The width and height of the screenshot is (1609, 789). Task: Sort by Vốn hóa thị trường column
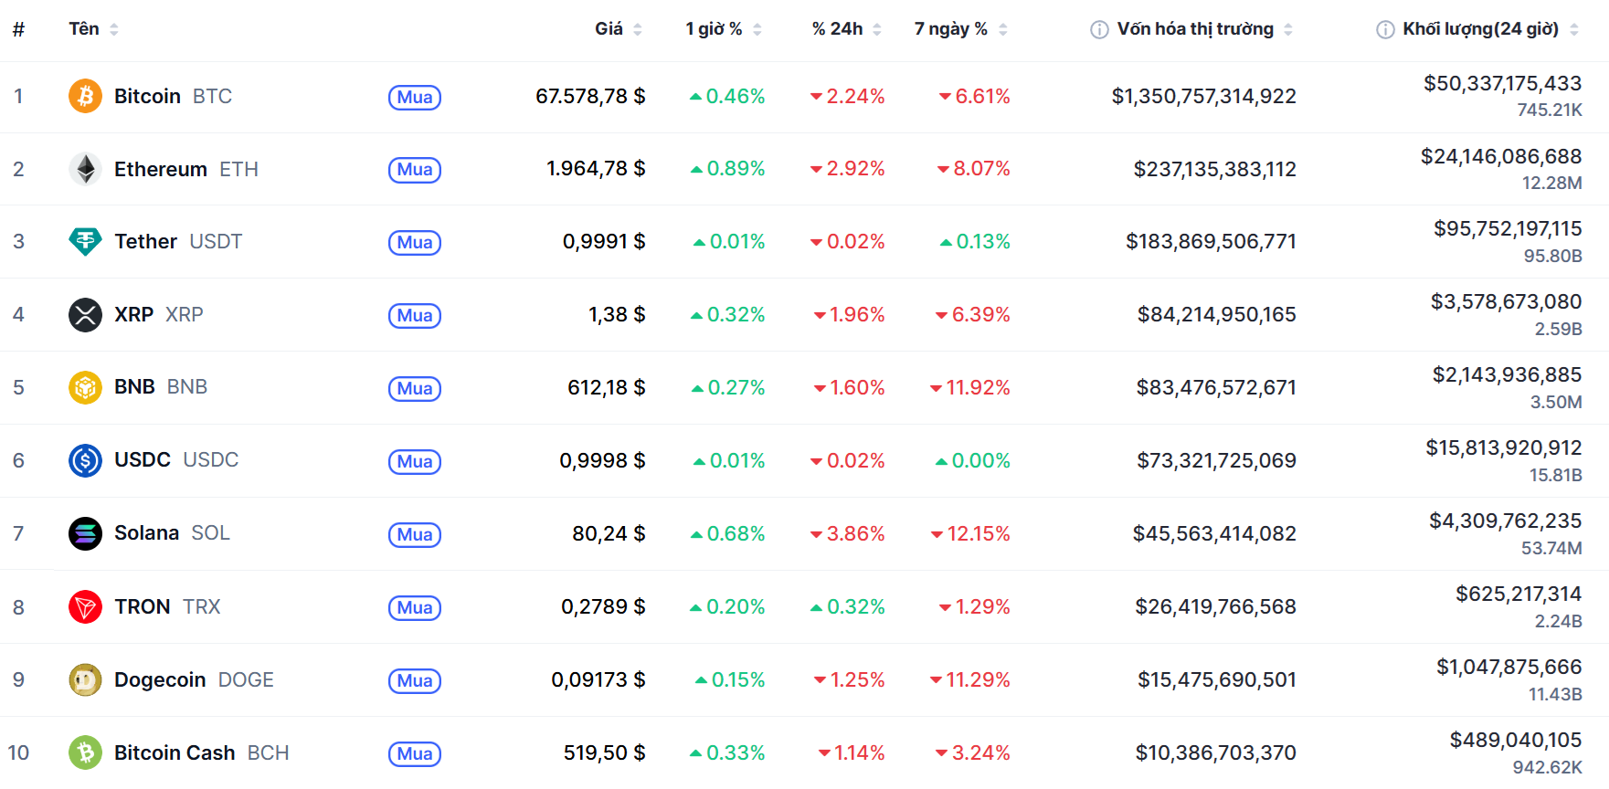coord(1204,29)
